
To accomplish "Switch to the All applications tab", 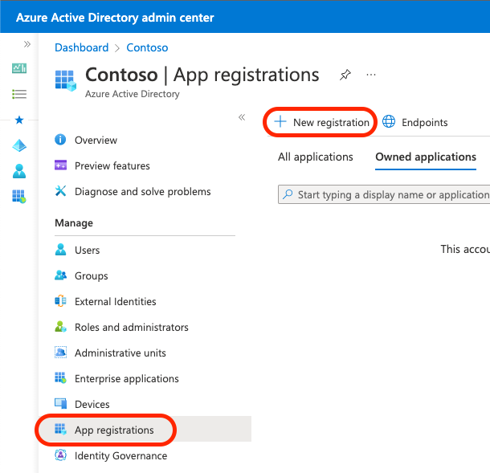I will pos(316,157).
